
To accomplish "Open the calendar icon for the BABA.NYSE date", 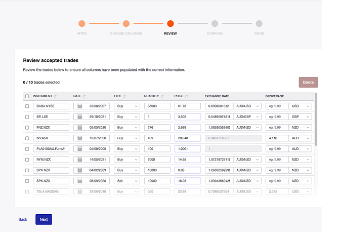I will point(80,106).
